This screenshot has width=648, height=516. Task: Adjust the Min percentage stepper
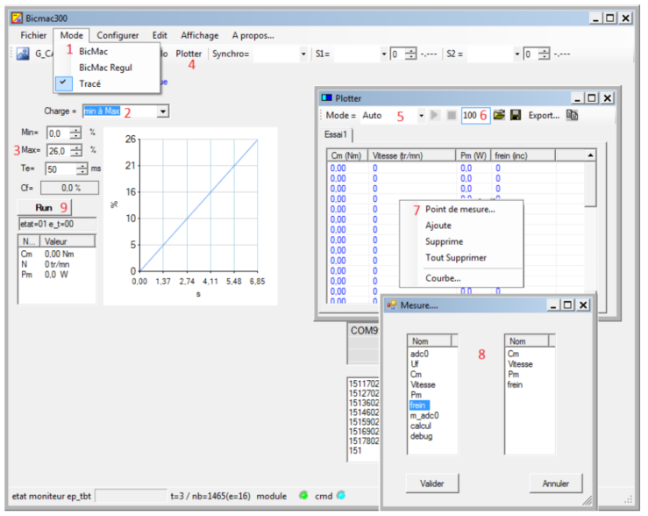[x=75, y=133]
